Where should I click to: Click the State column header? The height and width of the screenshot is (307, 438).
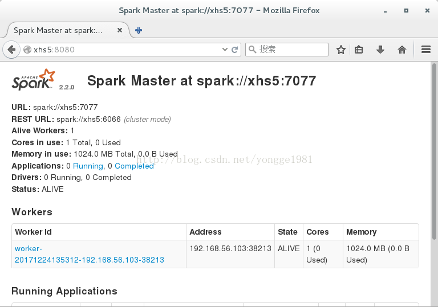pyautogui.click(x=287, y=232)
